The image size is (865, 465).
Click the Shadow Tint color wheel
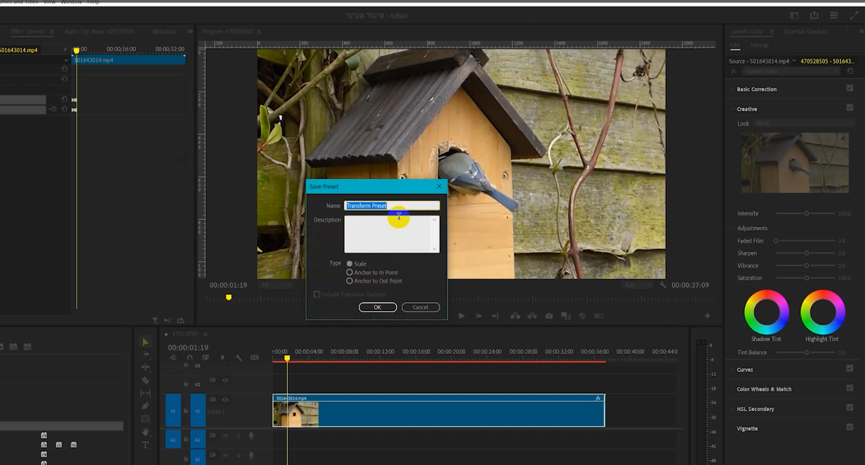click(x=766, y=312)
